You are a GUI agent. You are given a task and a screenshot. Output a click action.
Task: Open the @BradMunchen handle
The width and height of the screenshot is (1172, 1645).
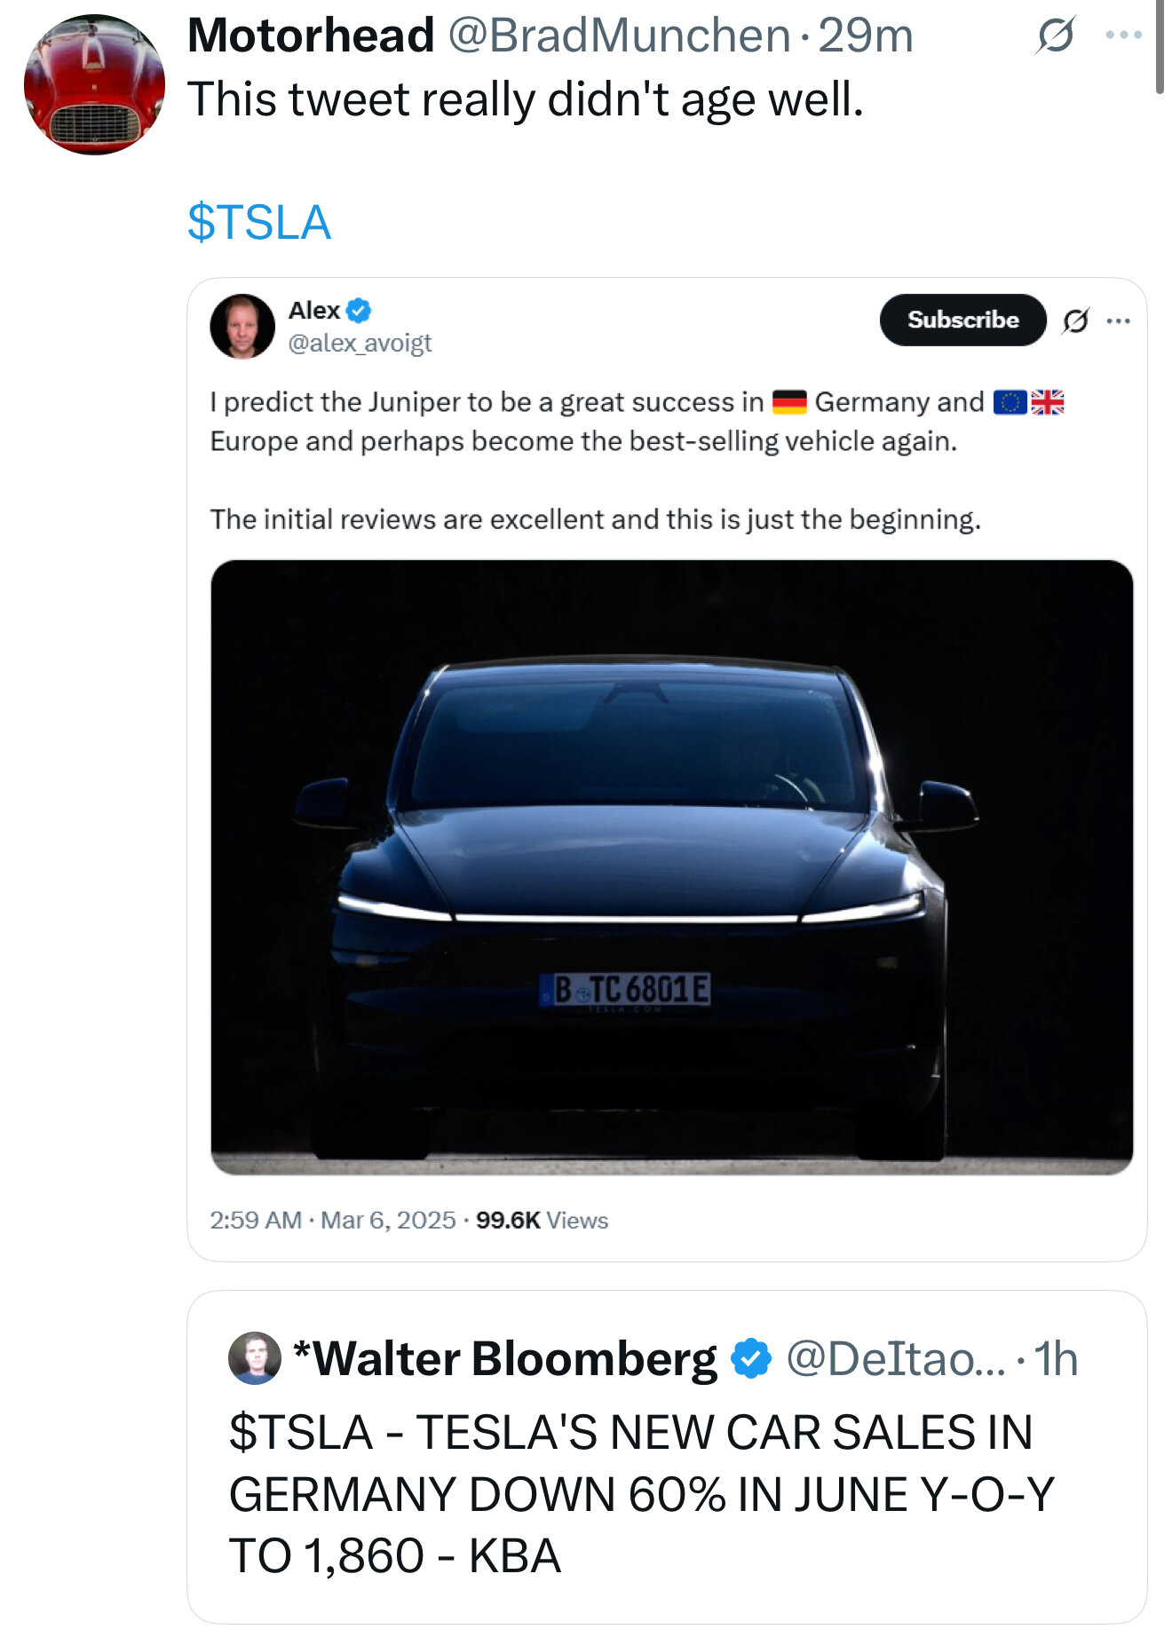point(619,36)
